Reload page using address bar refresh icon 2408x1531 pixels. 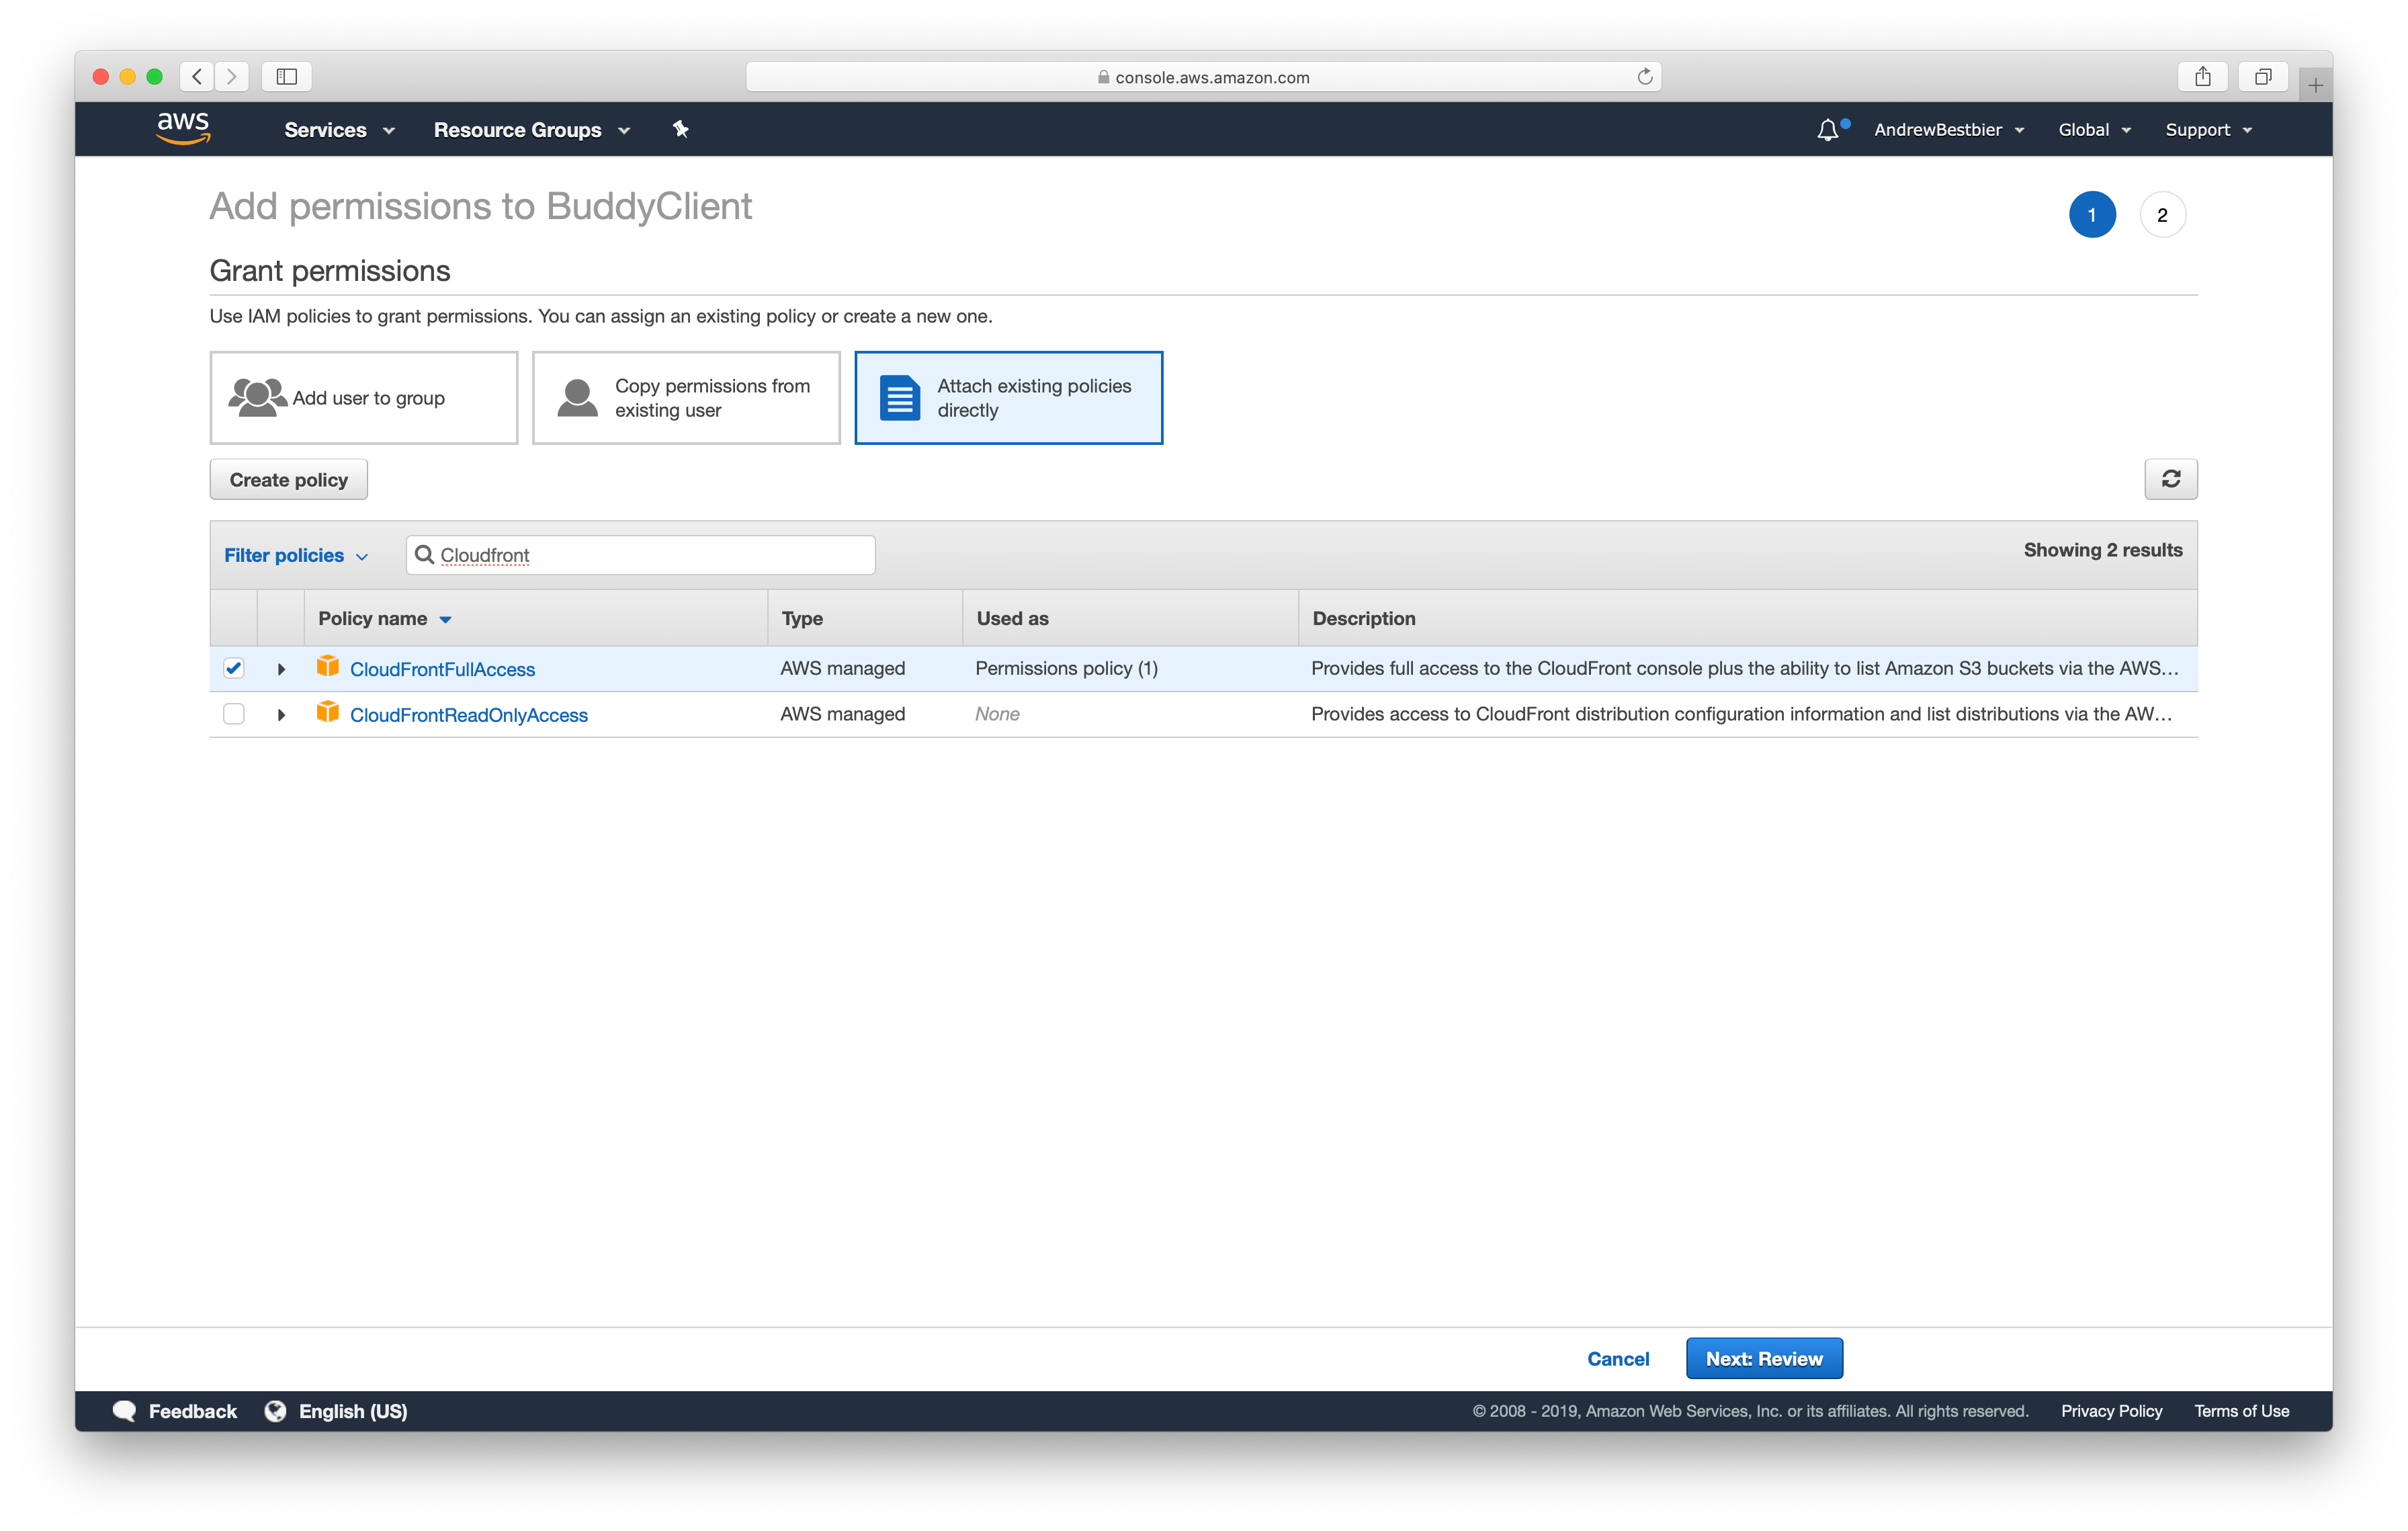[1644, 77]
